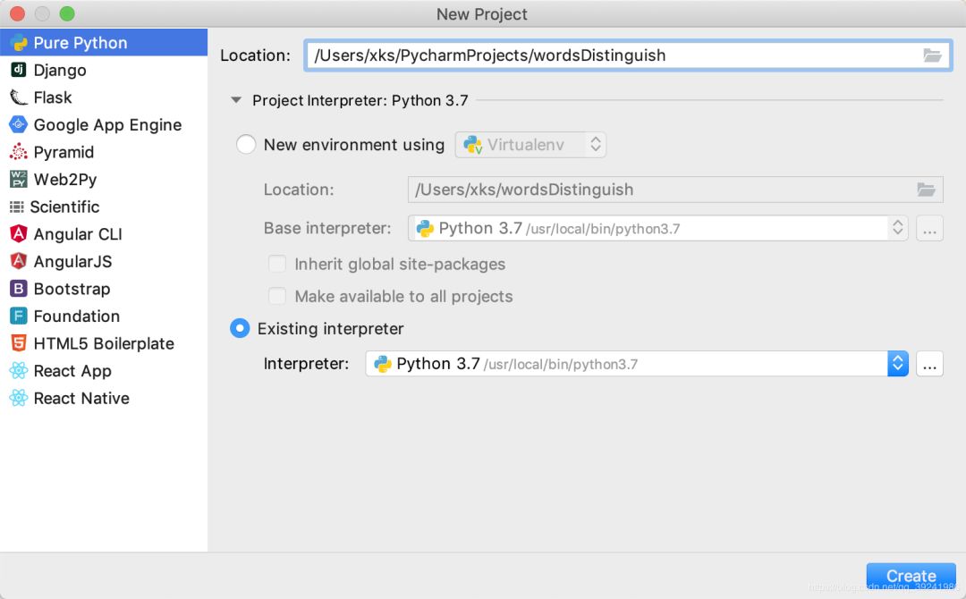Choose Flask from project types
This screenshot has width=966, height=599.
click(x=104, y=97)
